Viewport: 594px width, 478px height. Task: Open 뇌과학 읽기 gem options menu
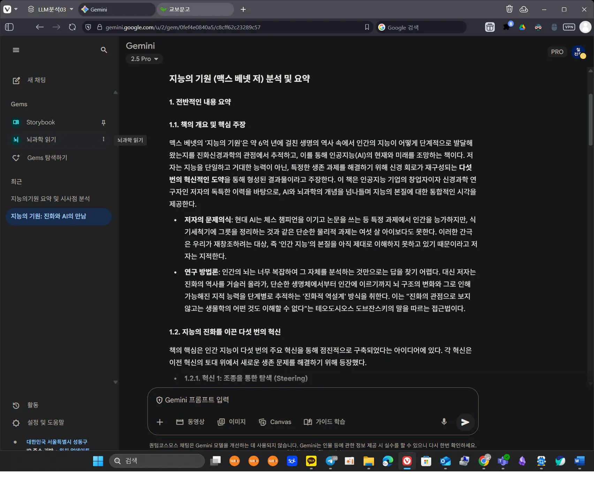[104, 139]
